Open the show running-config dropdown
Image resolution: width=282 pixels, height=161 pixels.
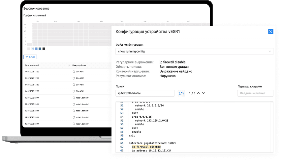[195, 51]
